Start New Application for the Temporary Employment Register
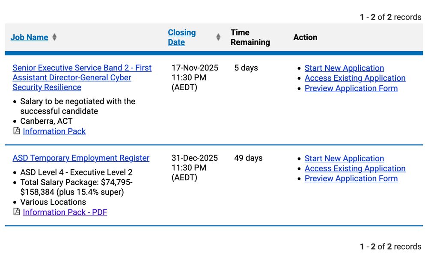428x259 pixels. click(x=344, y=158)
